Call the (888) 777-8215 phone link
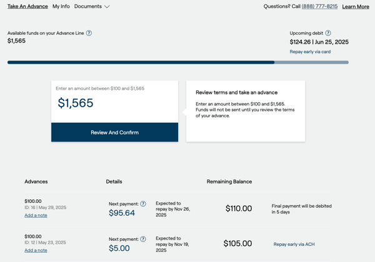Screen dimensions: 375x262 point(319,6)
